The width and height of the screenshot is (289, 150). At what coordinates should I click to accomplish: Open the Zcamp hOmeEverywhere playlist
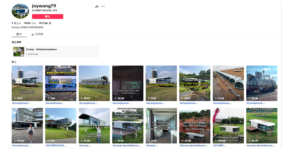tap(55, 52)
